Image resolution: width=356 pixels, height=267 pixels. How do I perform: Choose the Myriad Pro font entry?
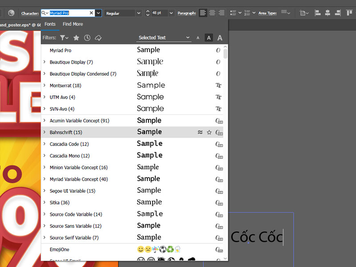(61, 50)
